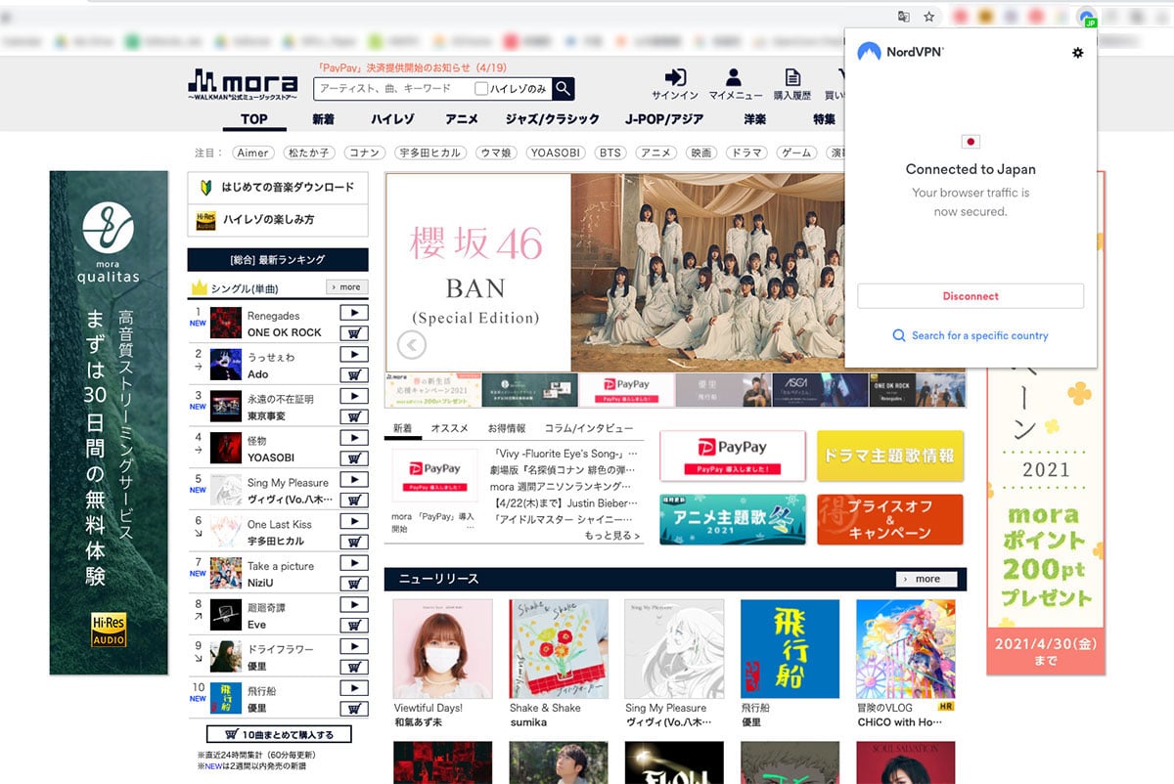This screenshot has height=784, width=1174.
Task: Click もっと見る link in news list
Action: pos(611,536)
